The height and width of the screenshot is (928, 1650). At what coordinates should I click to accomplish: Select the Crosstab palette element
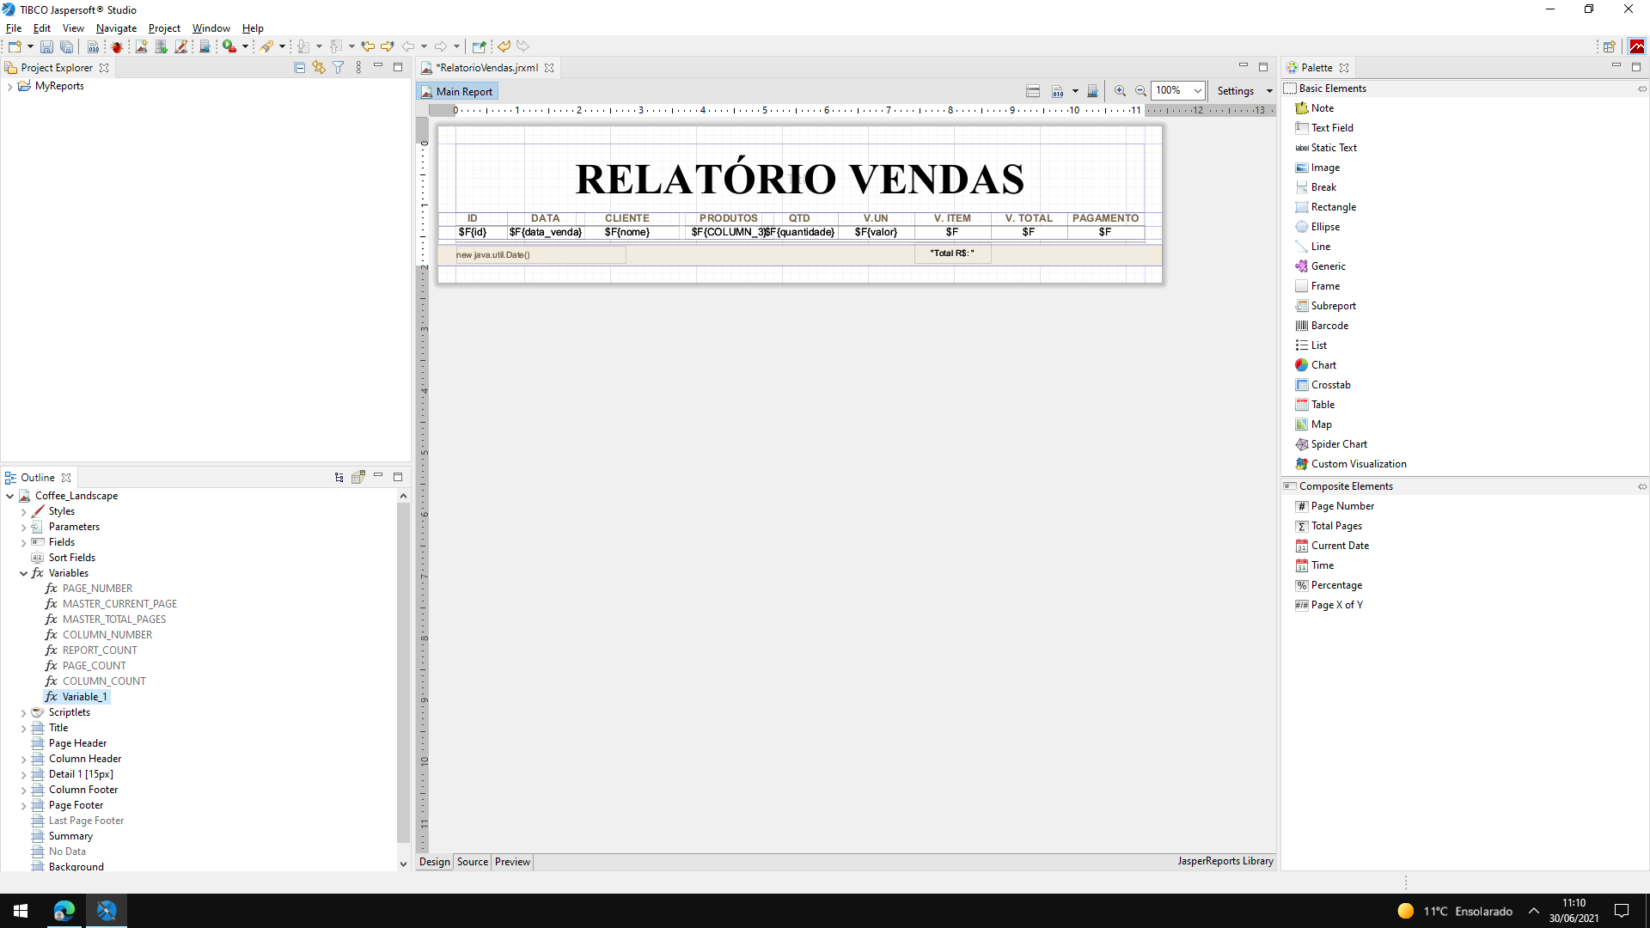pos(1330,385)
